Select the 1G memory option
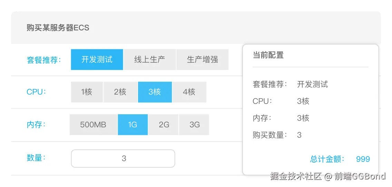The height and width of the screenshot is (187, 392). click(x=133, y=125)
